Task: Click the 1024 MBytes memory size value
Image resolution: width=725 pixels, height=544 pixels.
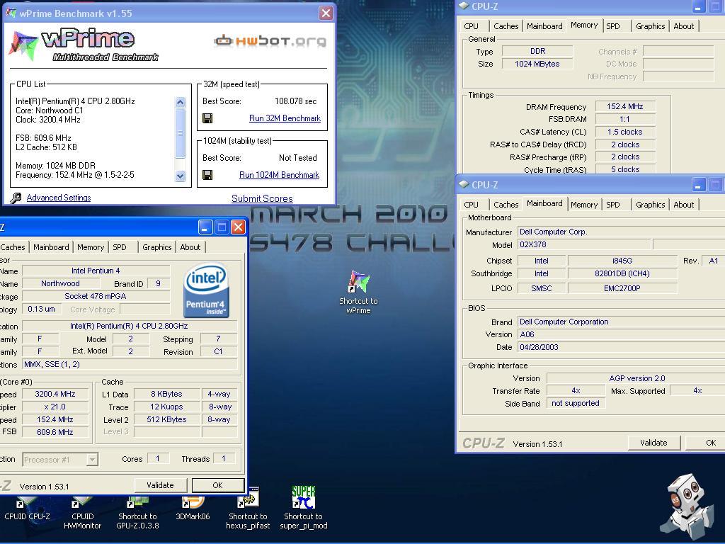Action: 537,64
